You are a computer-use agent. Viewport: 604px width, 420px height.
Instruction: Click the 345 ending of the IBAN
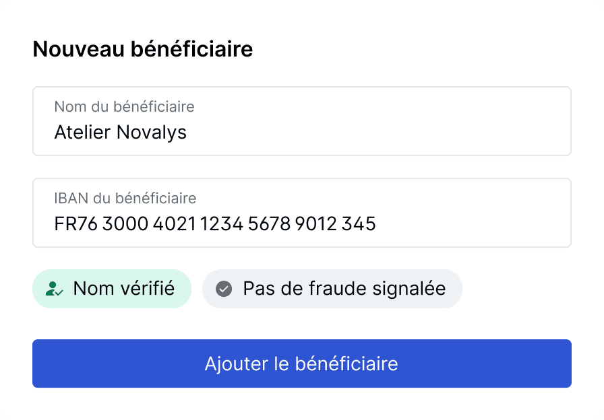(x=359, y=224)
